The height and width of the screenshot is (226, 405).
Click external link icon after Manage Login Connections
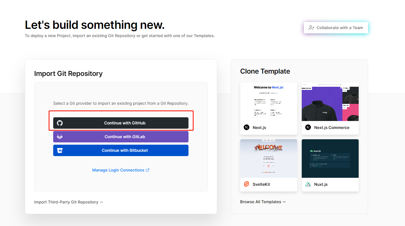click(148, 170)
